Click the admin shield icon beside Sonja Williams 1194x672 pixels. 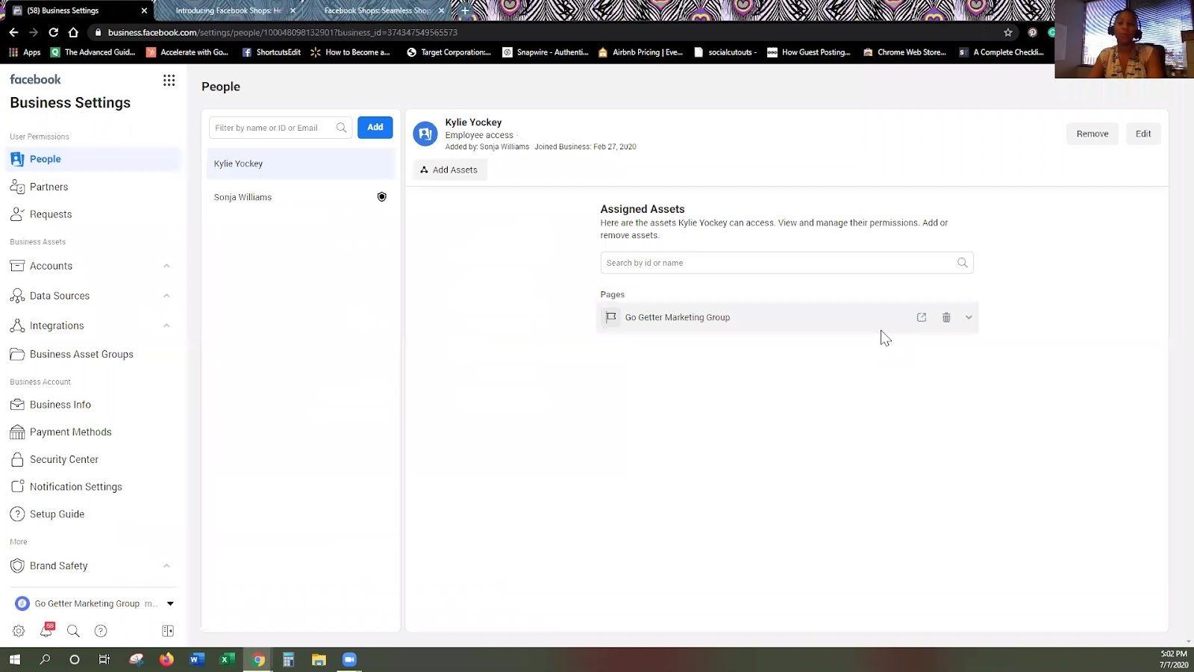click(381, 197)
